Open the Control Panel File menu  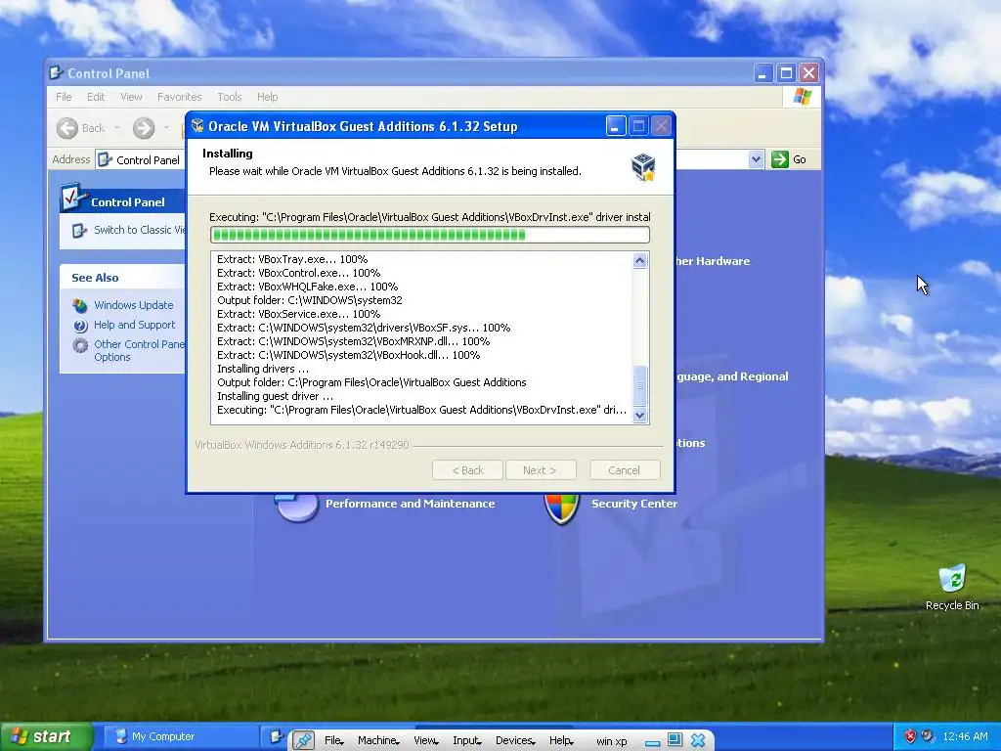pos(64,97)
